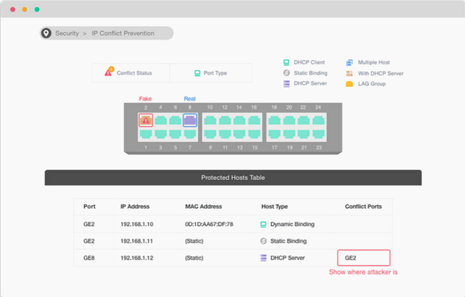The image size is (465, 297).
Task: Switch to the Port Type tab
Action: 211,73
